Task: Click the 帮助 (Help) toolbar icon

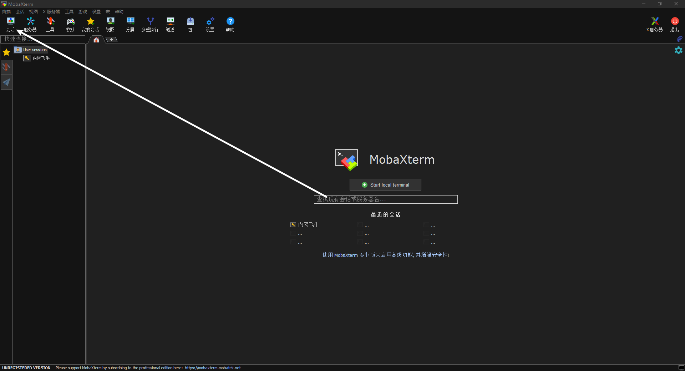Action: click(x=230, y=24)
